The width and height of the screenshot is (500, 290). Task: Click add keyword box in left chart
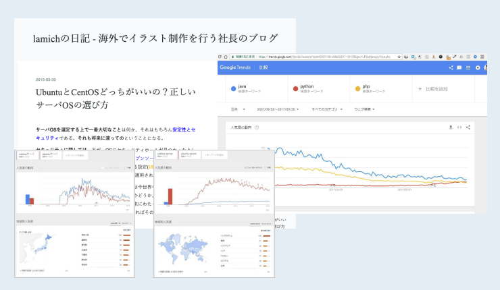tap(75, 155)
